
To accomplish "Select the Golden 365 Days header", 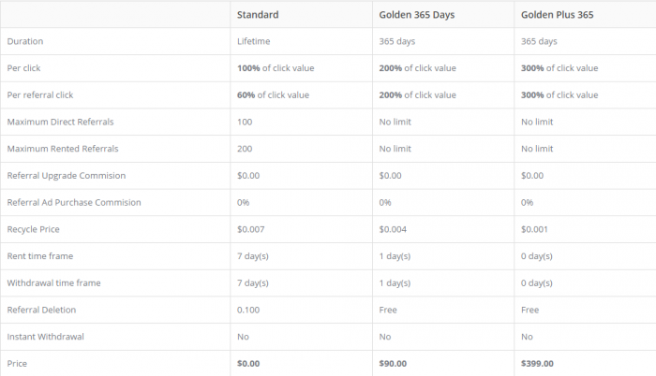I will 417,15.
